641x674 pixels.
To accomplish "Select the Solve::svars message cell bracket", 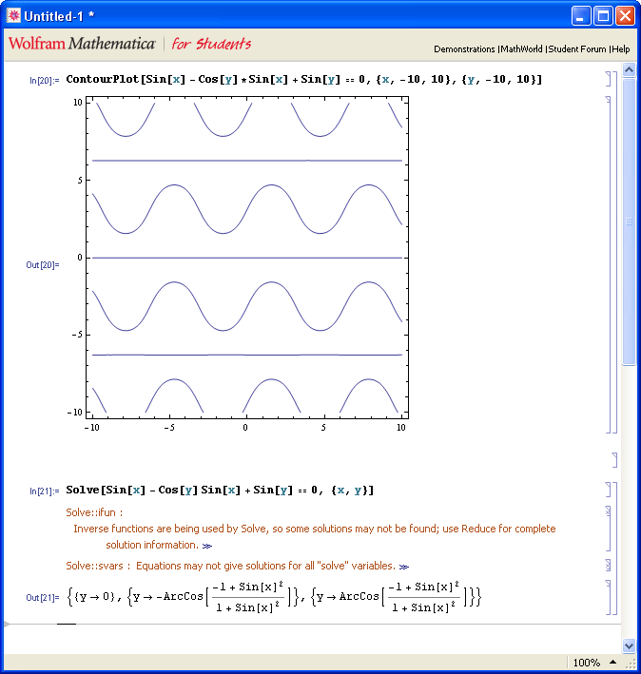I will tap(608, 566).
